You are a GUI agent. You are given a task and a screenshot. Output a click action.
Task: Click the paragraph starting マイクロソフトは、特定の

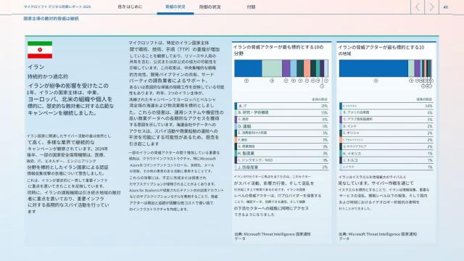pos(176,93)
